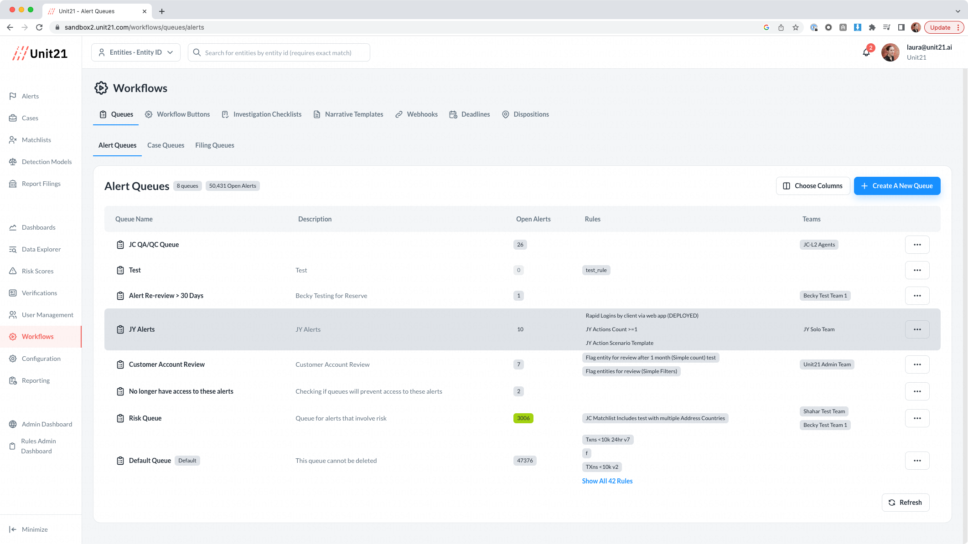
Task: Expand the Entities - Entity ID dropdown
Action: [x=136, y=52]
